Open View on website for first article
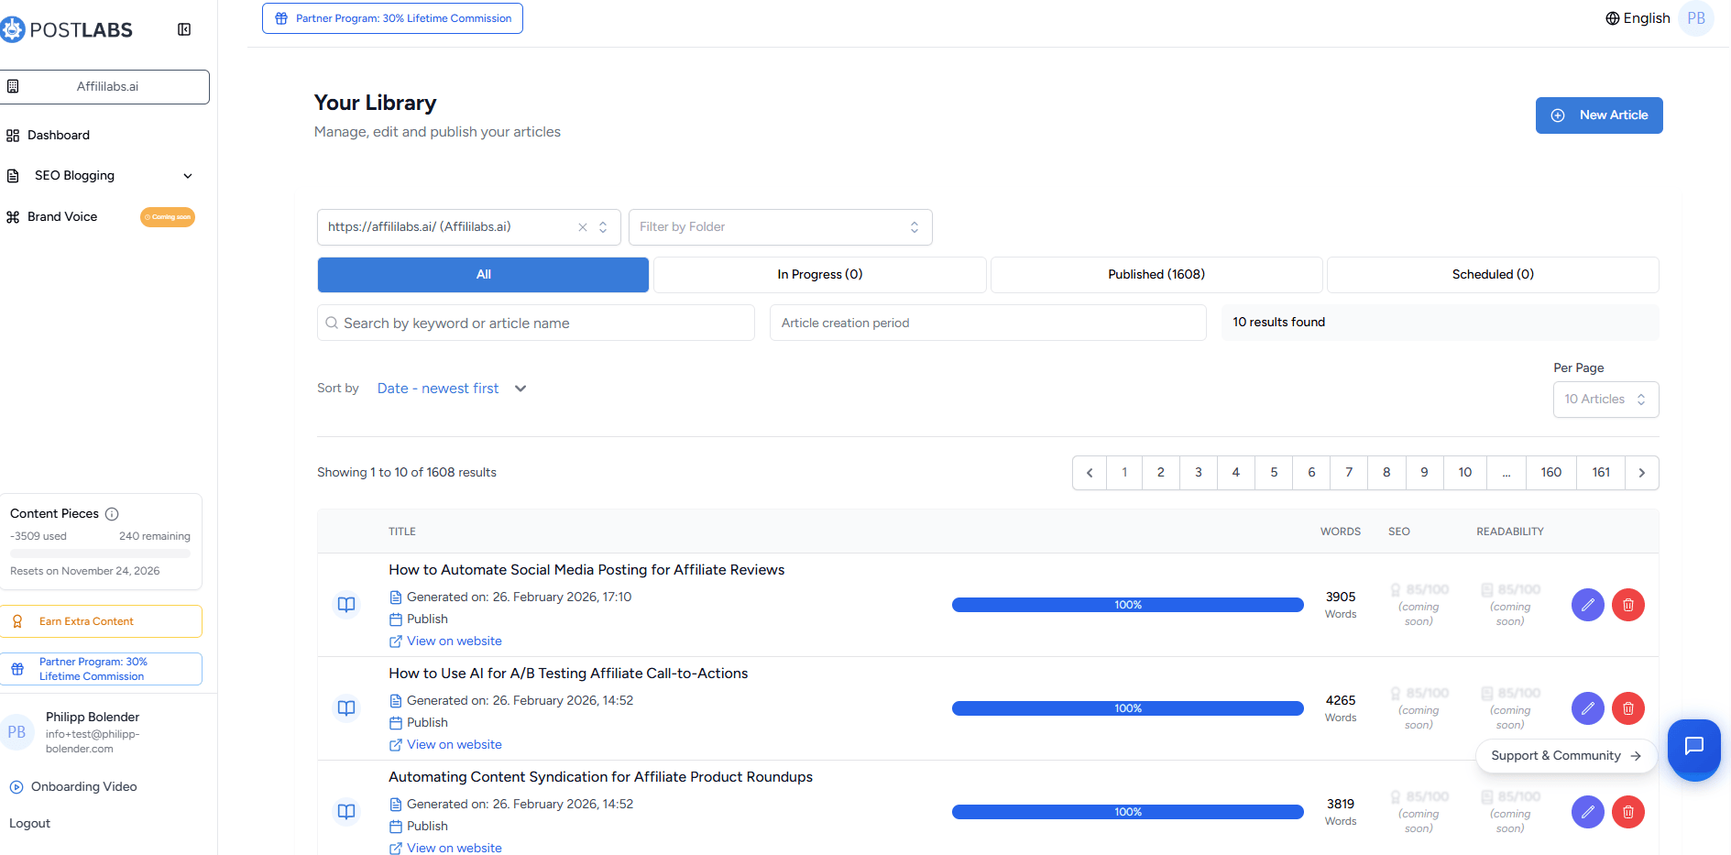This screenshot has width=1731, height=855. click(454, 641)
